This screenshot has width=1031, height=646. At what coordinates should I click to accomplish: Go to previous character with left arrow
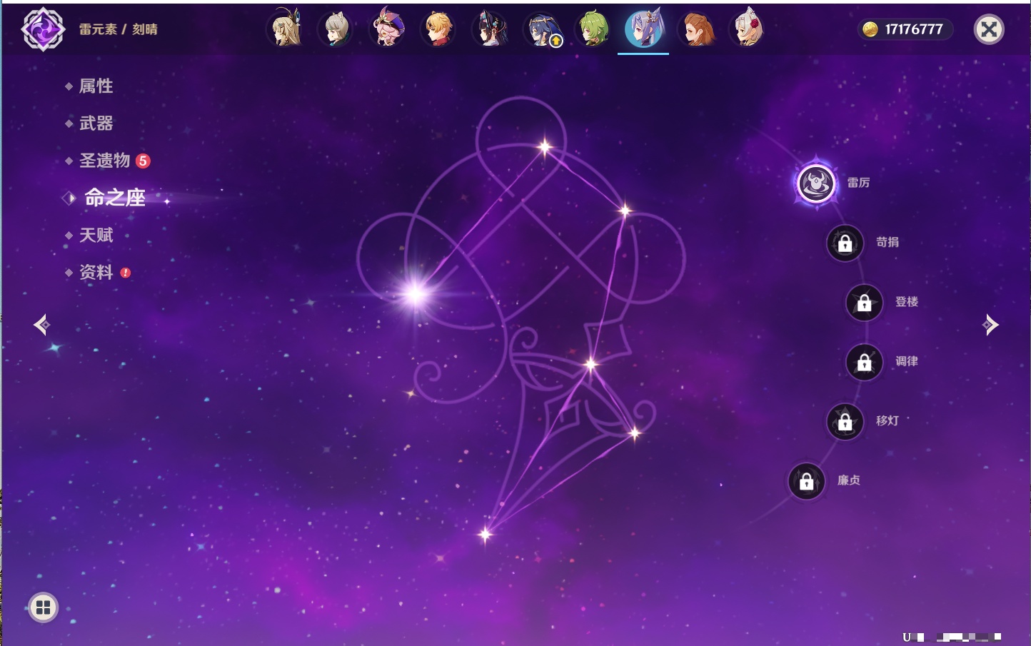tap(41, 325)
